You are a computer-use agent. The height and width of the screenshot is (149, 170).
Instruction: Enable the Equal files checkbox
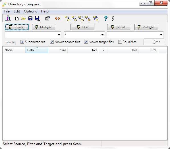click(120, 42)
